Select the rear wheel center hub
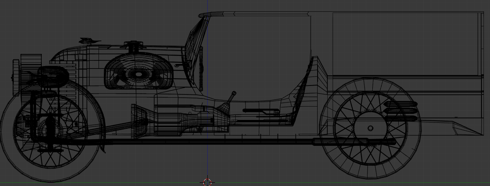This screenshot has height=186, width=490. pyautogui.click(x=370, y=128)
